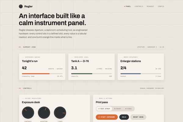Select the Test Strip mode
This screenshot has height=122, width=183.
point(104,109)
